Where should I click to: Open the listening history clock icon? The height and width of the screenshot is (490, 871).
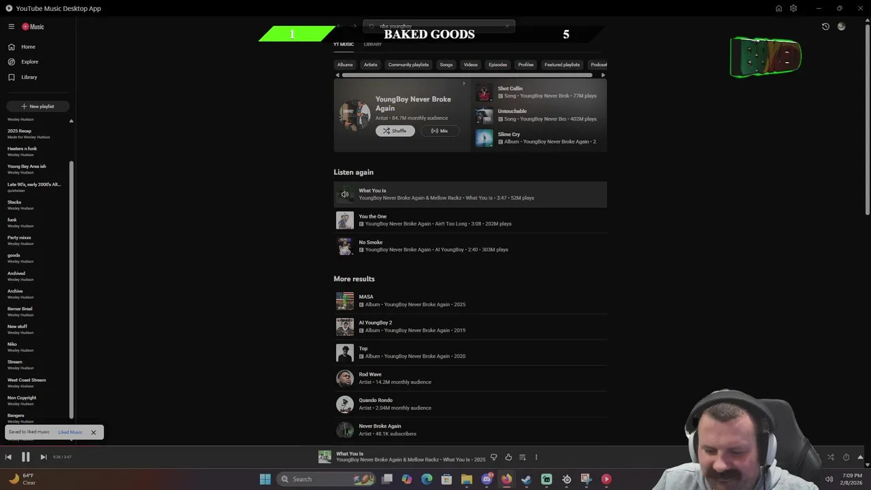pos(825,27)
